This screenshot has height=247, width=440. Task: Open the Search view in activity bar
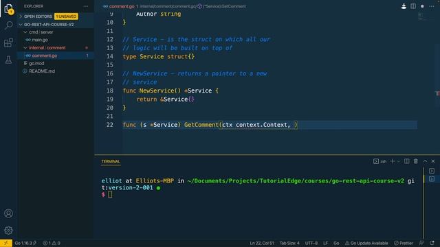(9, 25)
